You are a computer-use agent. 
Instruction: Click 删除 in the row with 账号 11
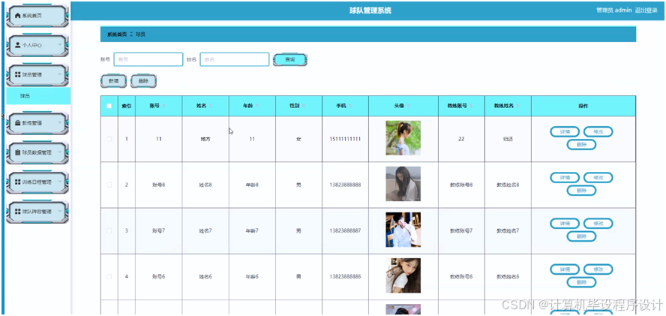581,145
